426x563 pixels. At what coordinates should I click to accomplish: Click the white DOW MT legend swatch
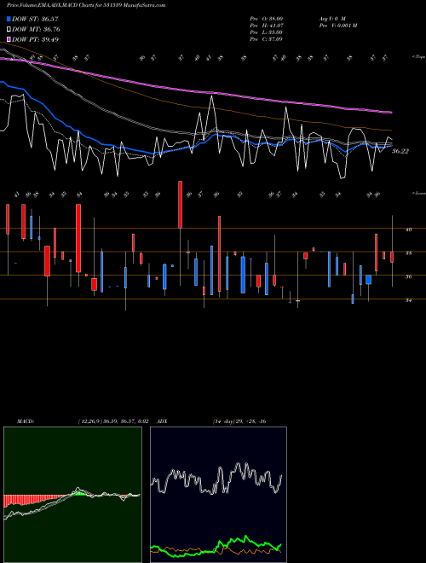pos(9,30)
